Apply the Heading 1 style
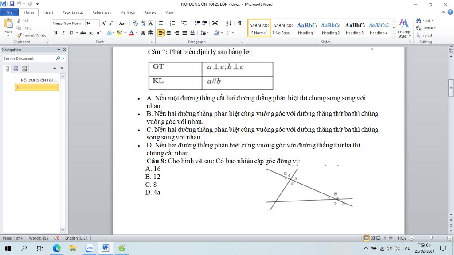The image size is (454, 255). point(307,28)
